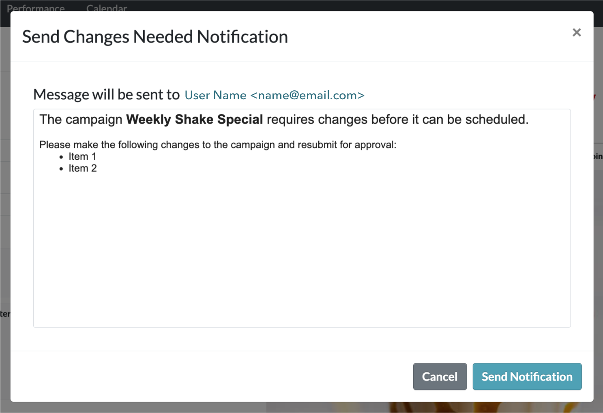Send the changes needed notification
This screenshot has width=603, height=413.
527,377
